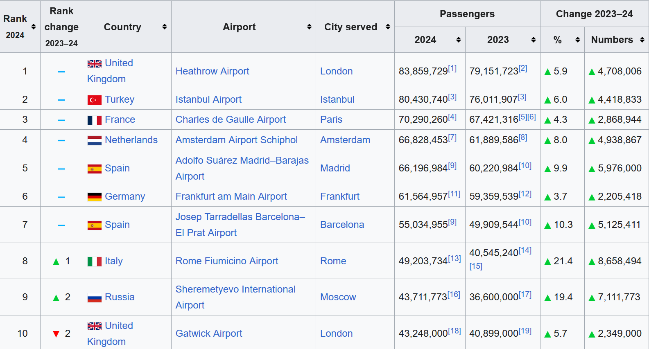Screen dimensions: 649x349
Task: Open reference 15 under Rome 2023 figure
Action: [476, 266]
